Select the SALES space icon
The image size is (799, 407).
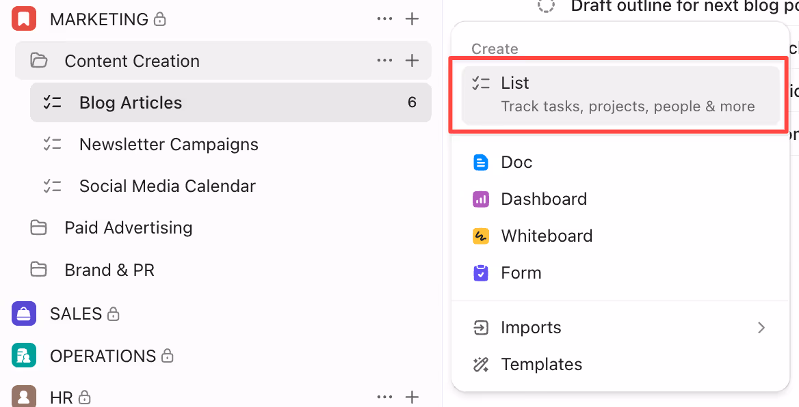pyautogui.click(x=23, y=313)
